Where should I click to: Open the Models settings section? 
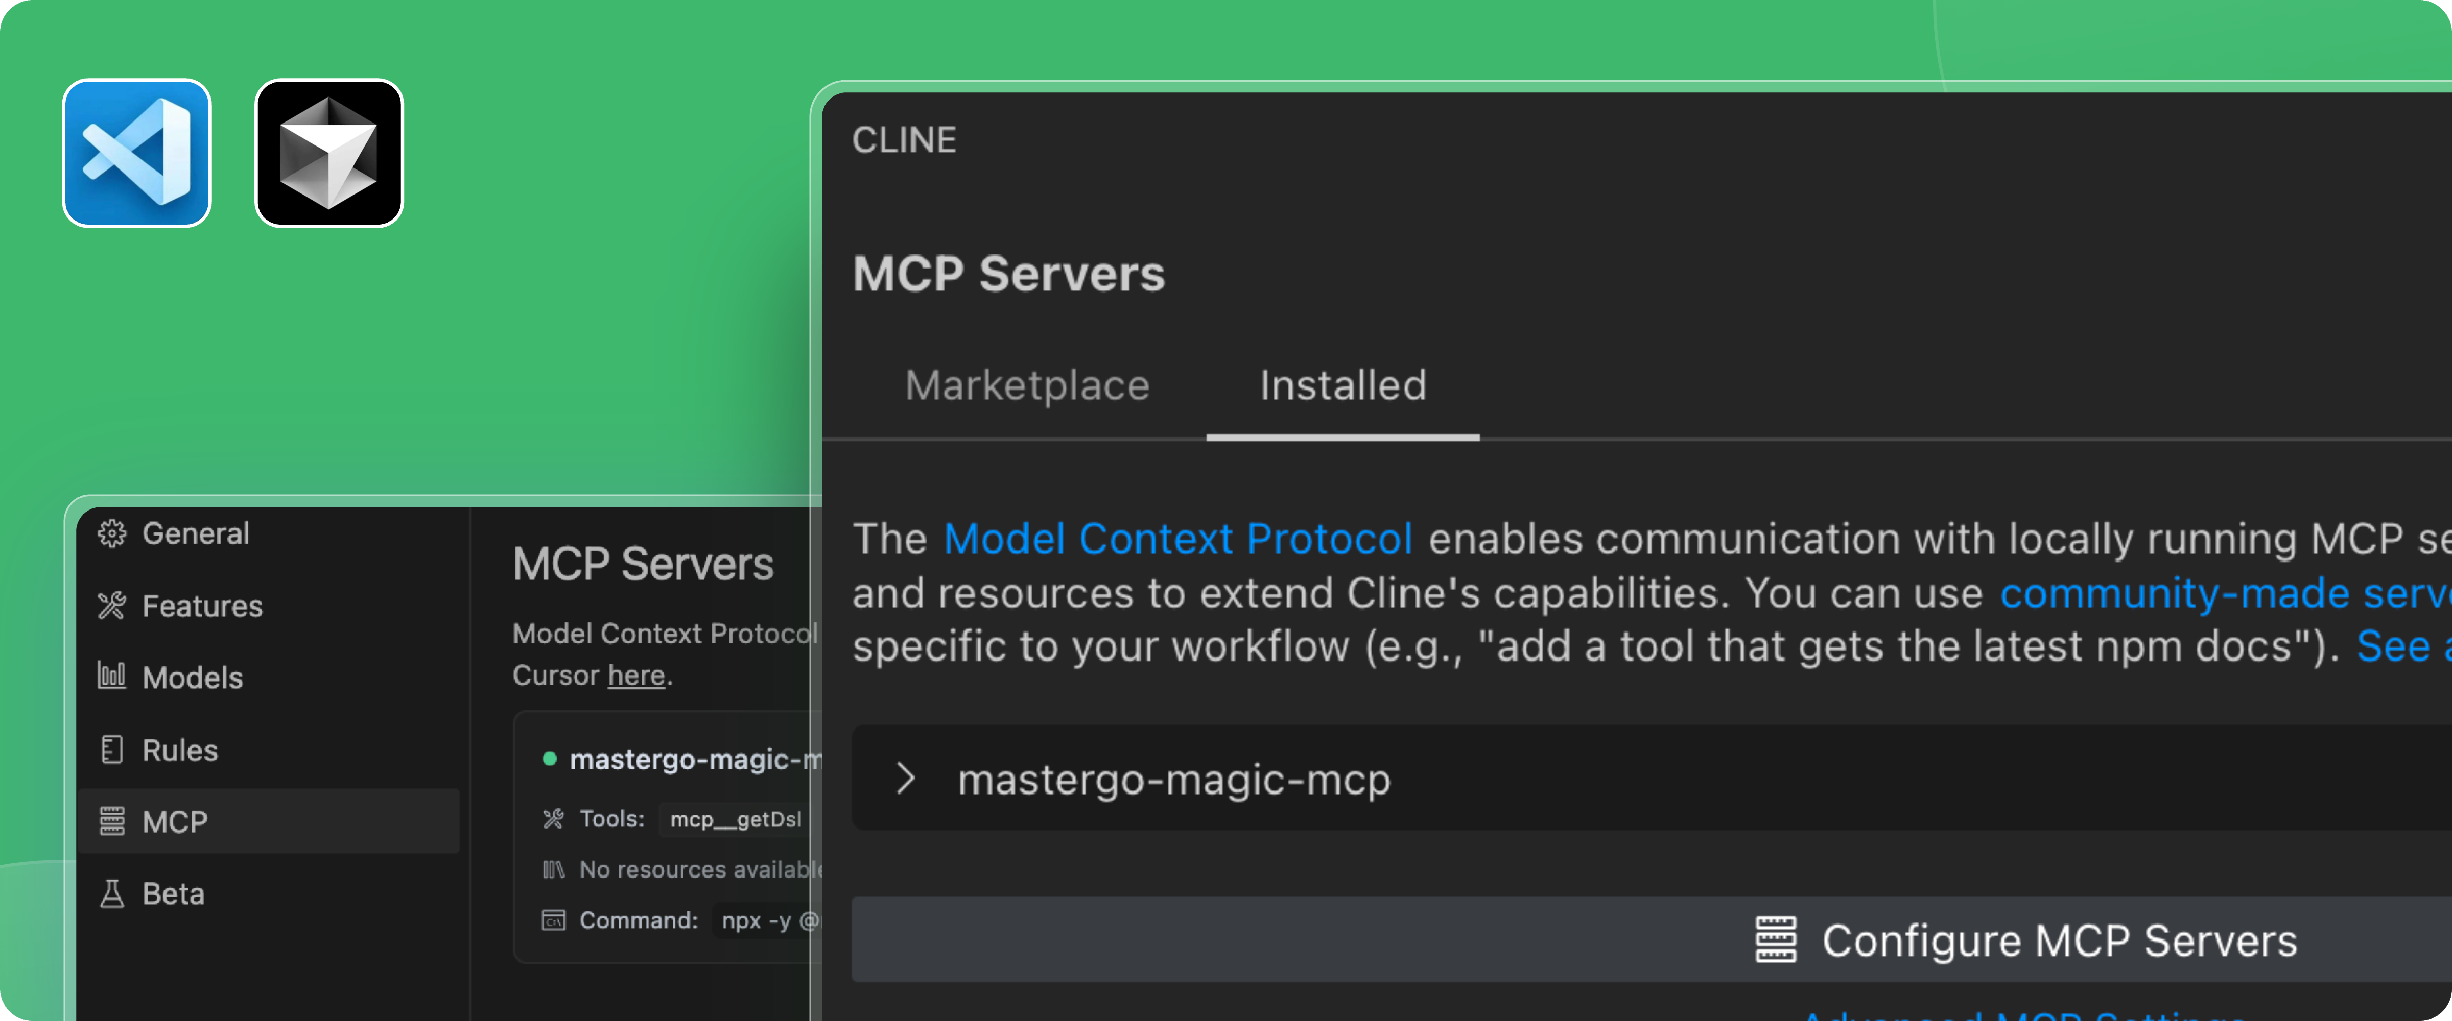[192, 677]
